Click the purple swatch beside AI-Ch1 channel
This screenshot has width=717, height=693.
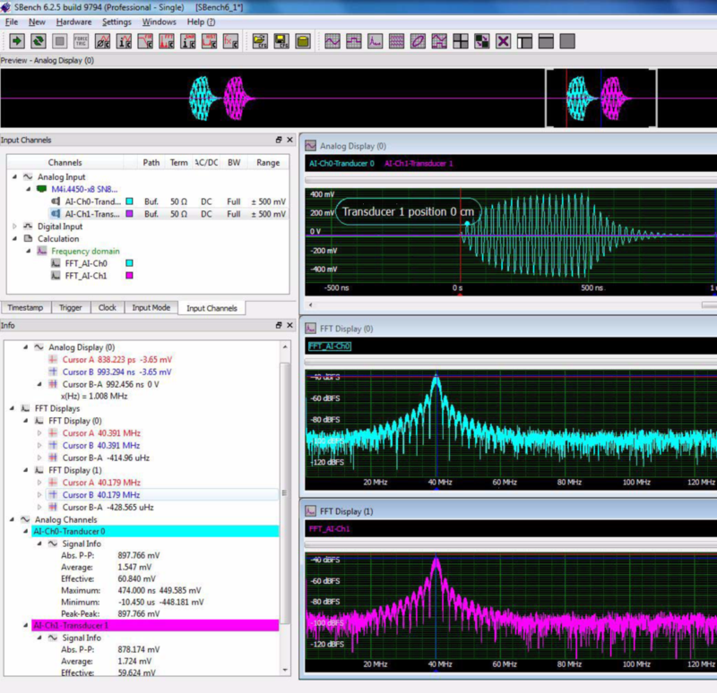point(129,214)
